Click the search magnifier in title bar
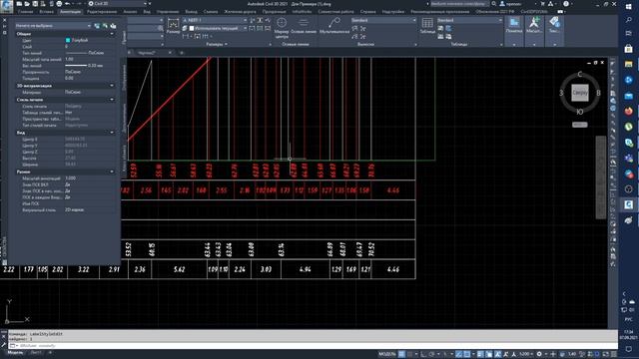Image resolution: width=639 pixels, height=359 pixels. [494, 4]
